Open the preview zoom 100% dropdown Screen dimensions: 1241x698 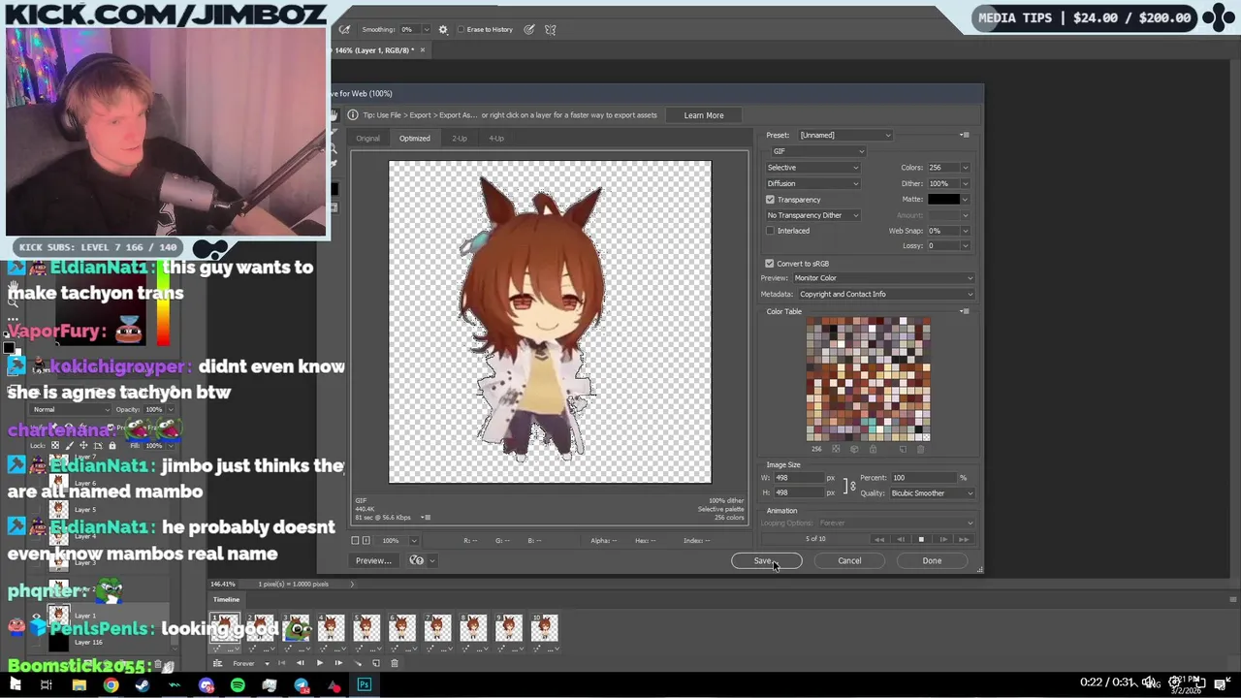[x=414, y=541]
